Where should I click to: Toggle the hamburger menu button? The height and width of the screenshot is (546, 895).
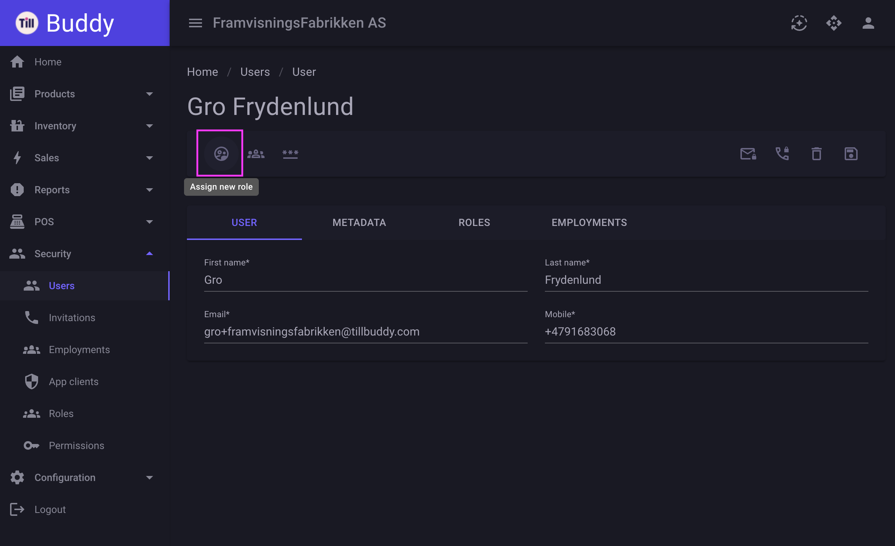tap(196, 23)
